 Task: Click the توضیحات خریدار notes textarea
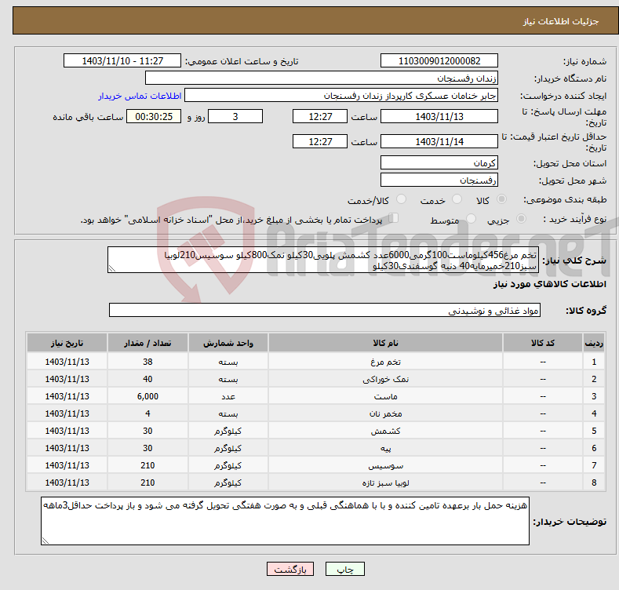[x=285, y=521]
